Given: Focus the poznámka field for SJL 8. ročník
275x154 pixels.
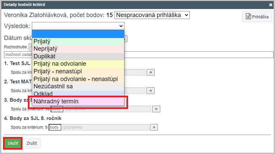Looking at the screenshot, I should tap(106, 127).
